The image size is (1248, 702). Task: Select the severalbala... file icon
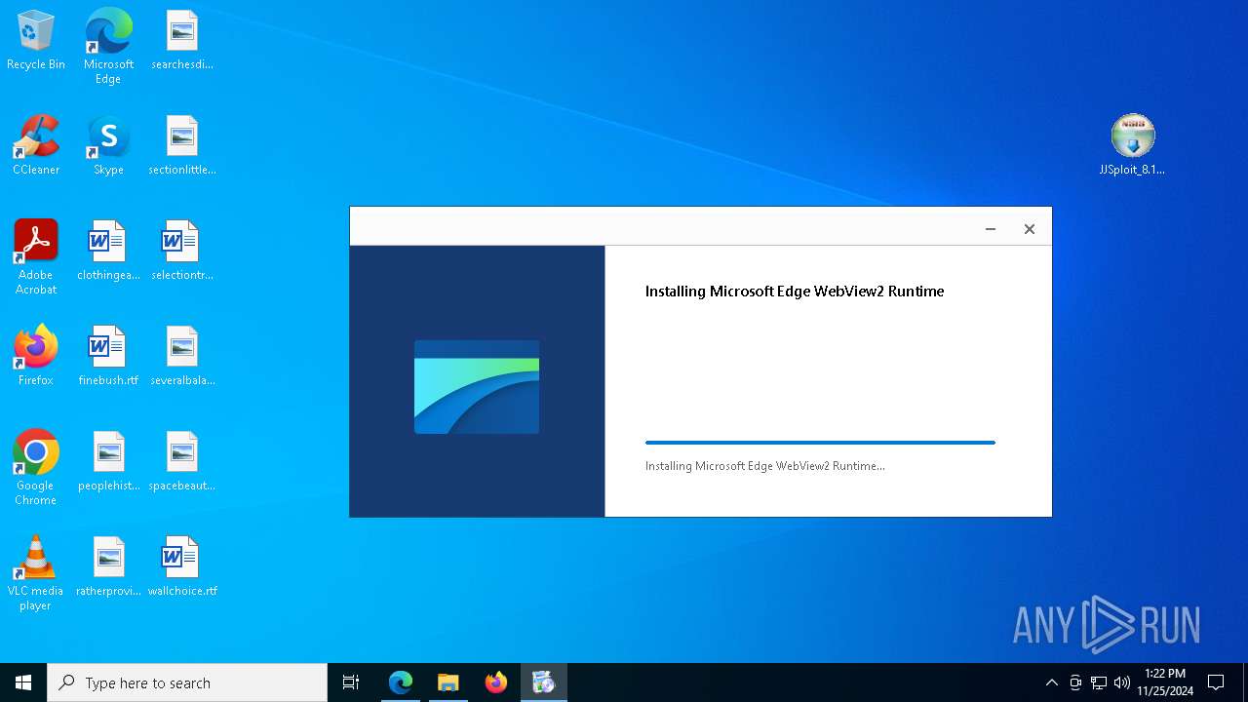181,357
